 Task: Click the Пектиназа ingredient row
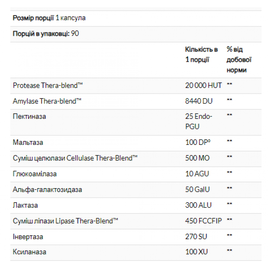[136, 122]
